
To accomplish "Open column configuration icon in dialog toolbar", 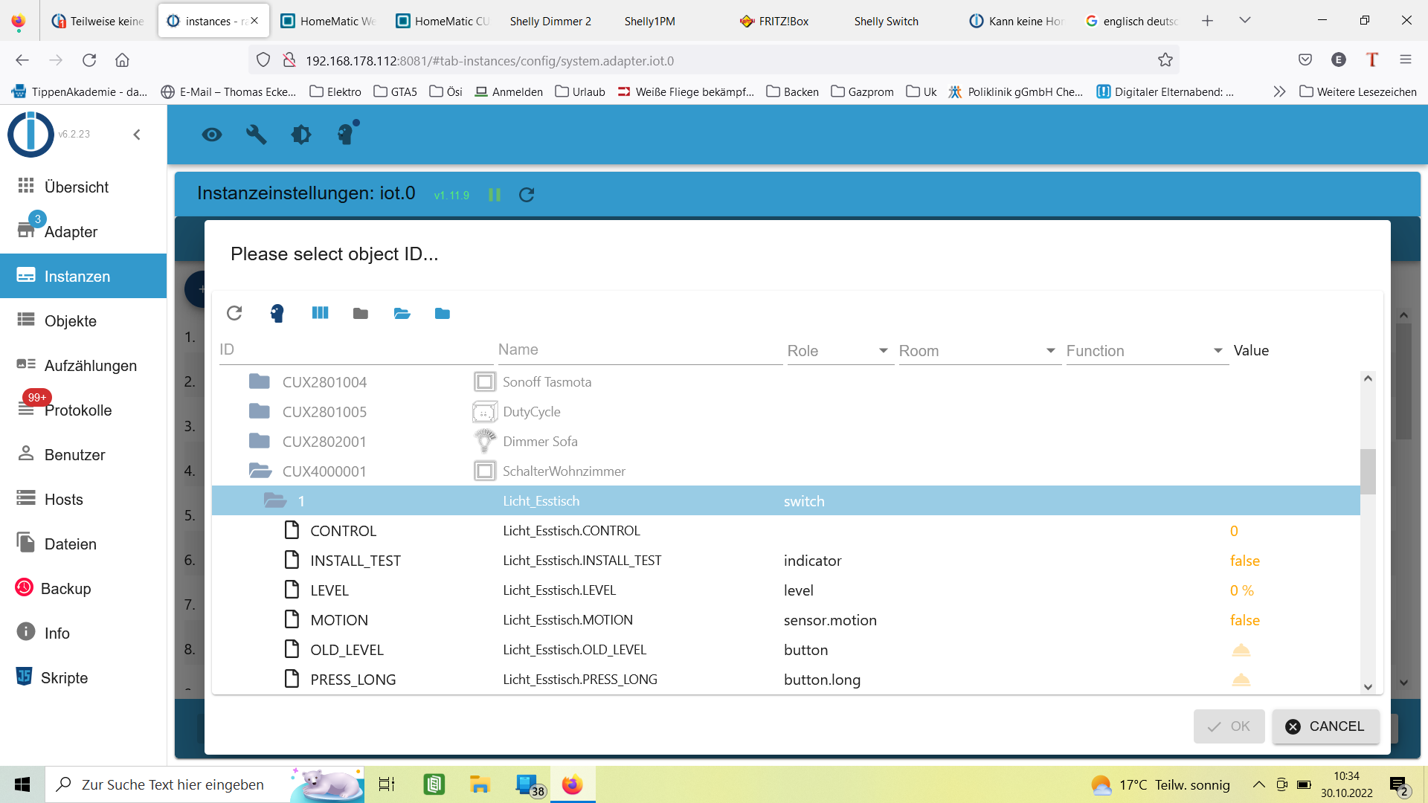I will [x=320, y=313].
